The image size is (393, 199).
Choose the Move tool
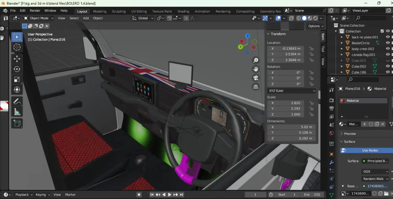[x=17, y=59]
